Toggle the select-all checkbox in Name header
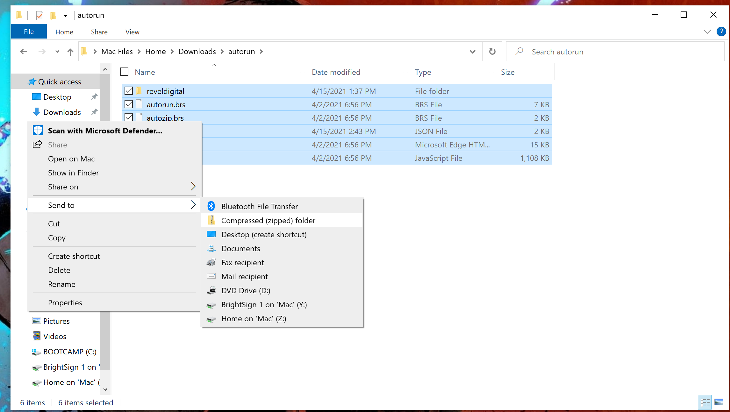This screenshot has height=412, width=730. click(124, 72)
